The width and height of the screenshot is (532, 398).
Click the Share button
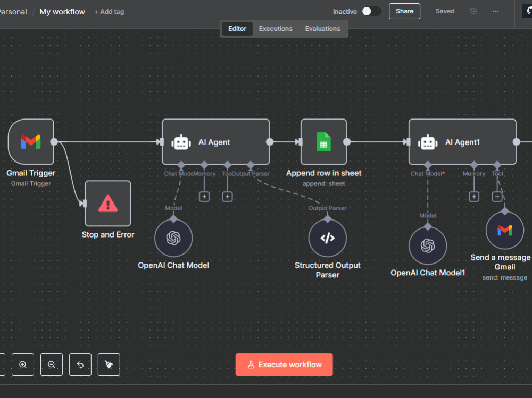click(x=404, y=11)
